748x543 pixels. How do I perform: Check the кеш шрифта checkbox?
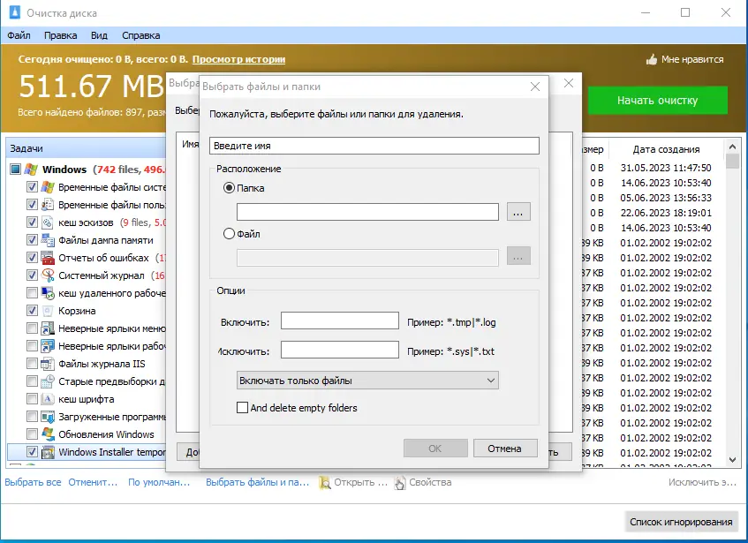click(32, 398)
